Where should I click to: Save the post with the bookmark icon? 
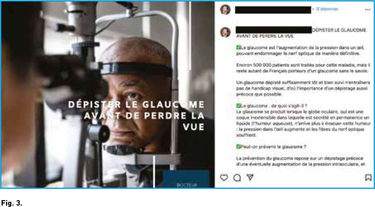(368, 178)
